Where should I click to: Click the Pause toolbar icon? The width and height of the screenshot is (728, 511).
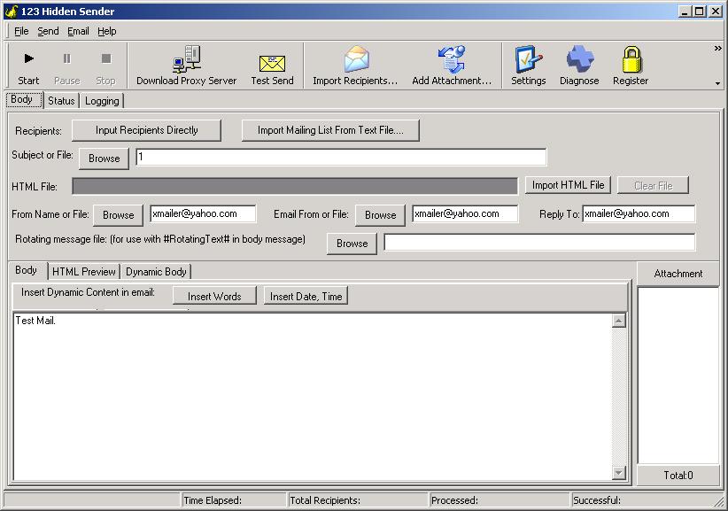pos(66,59)
